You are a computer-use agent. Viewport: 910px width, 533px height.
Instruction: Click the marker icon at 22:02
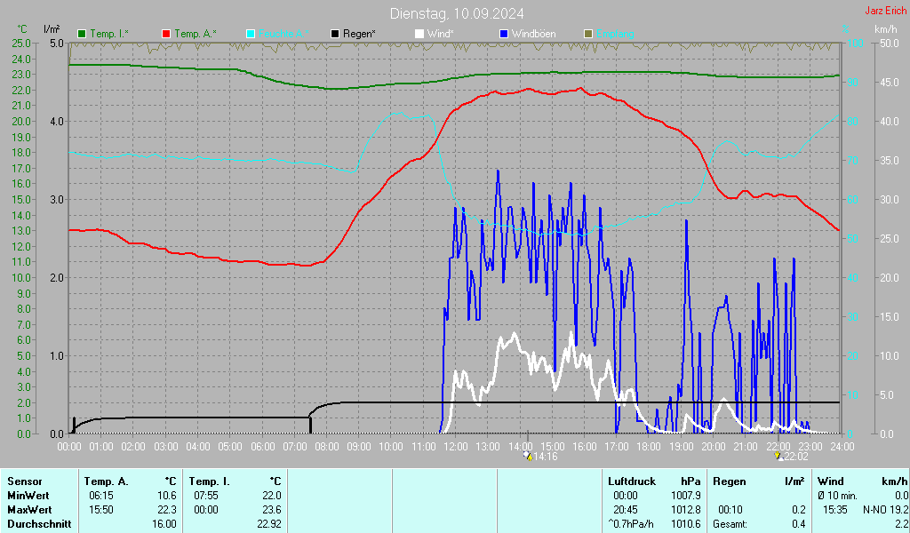tap(779, 457)
